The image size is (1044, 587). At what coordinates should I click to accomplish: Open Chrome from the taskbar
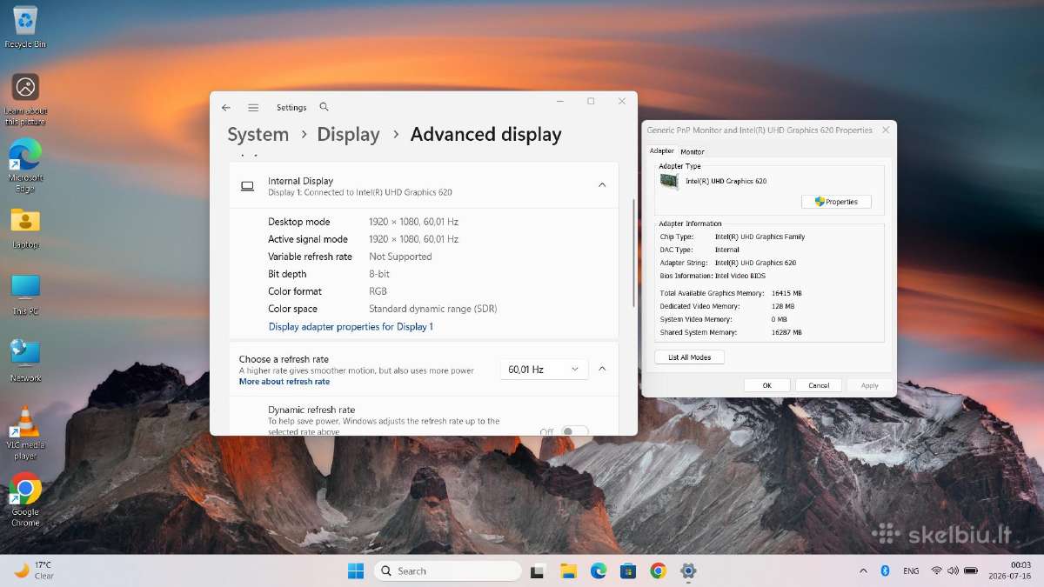[x=658, y=570]
